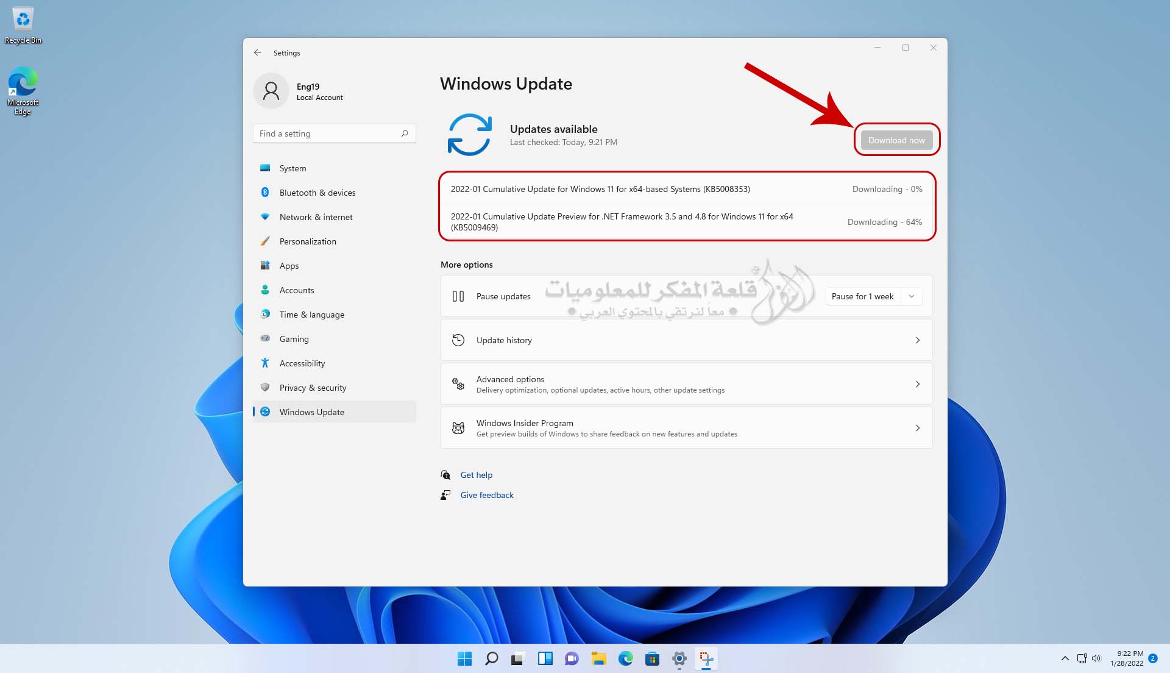Image resolution: width=1170 pixels, height=673 pixels.
Task: Click the Gaming controller icon
Action: [x=265, y=339]
